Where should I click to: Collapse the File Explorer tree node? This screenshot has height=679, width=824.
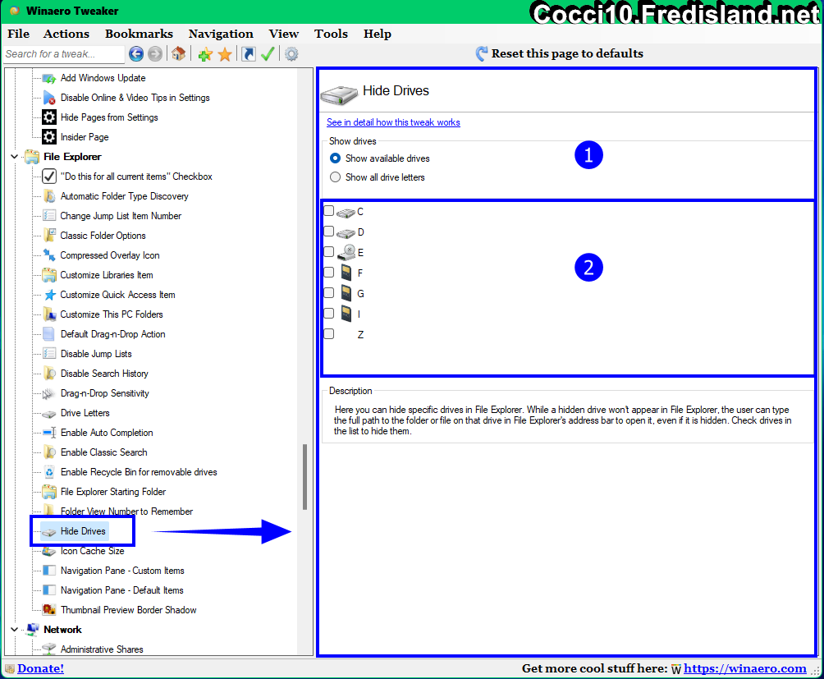pos(14,157)
